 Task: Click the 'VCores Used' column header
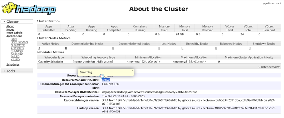pyautogui.click(x=230, y=28)
